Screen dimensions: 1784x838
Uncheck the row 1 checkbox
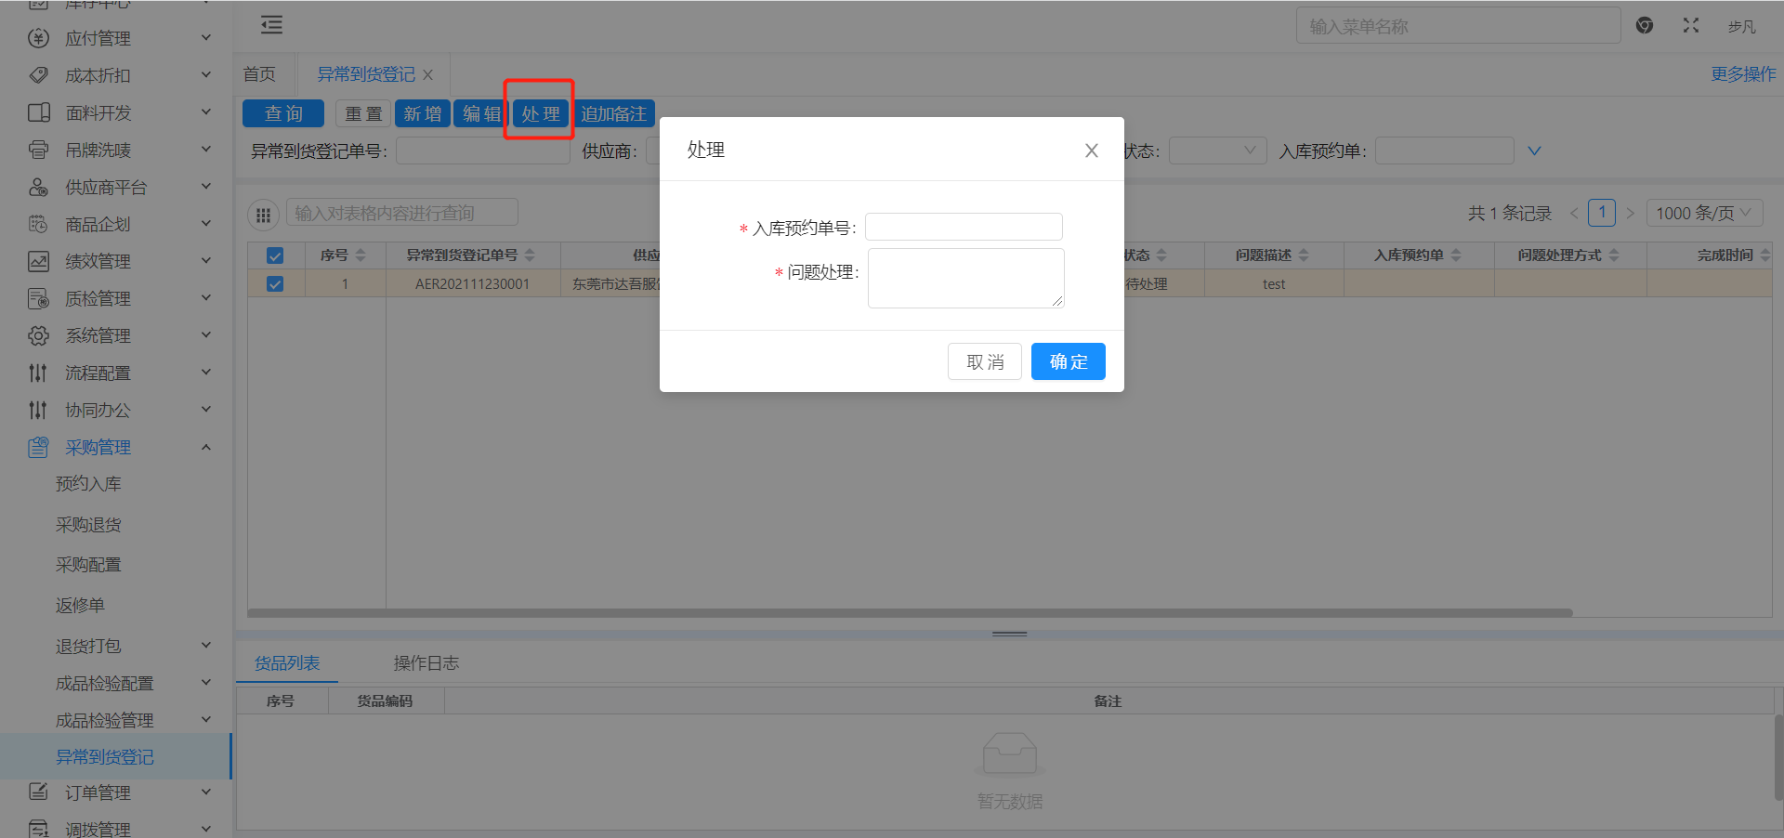click(275, 284)
